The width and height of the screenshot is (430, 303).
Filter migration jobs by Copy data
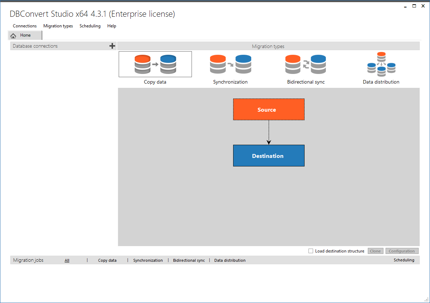(107, 260)
